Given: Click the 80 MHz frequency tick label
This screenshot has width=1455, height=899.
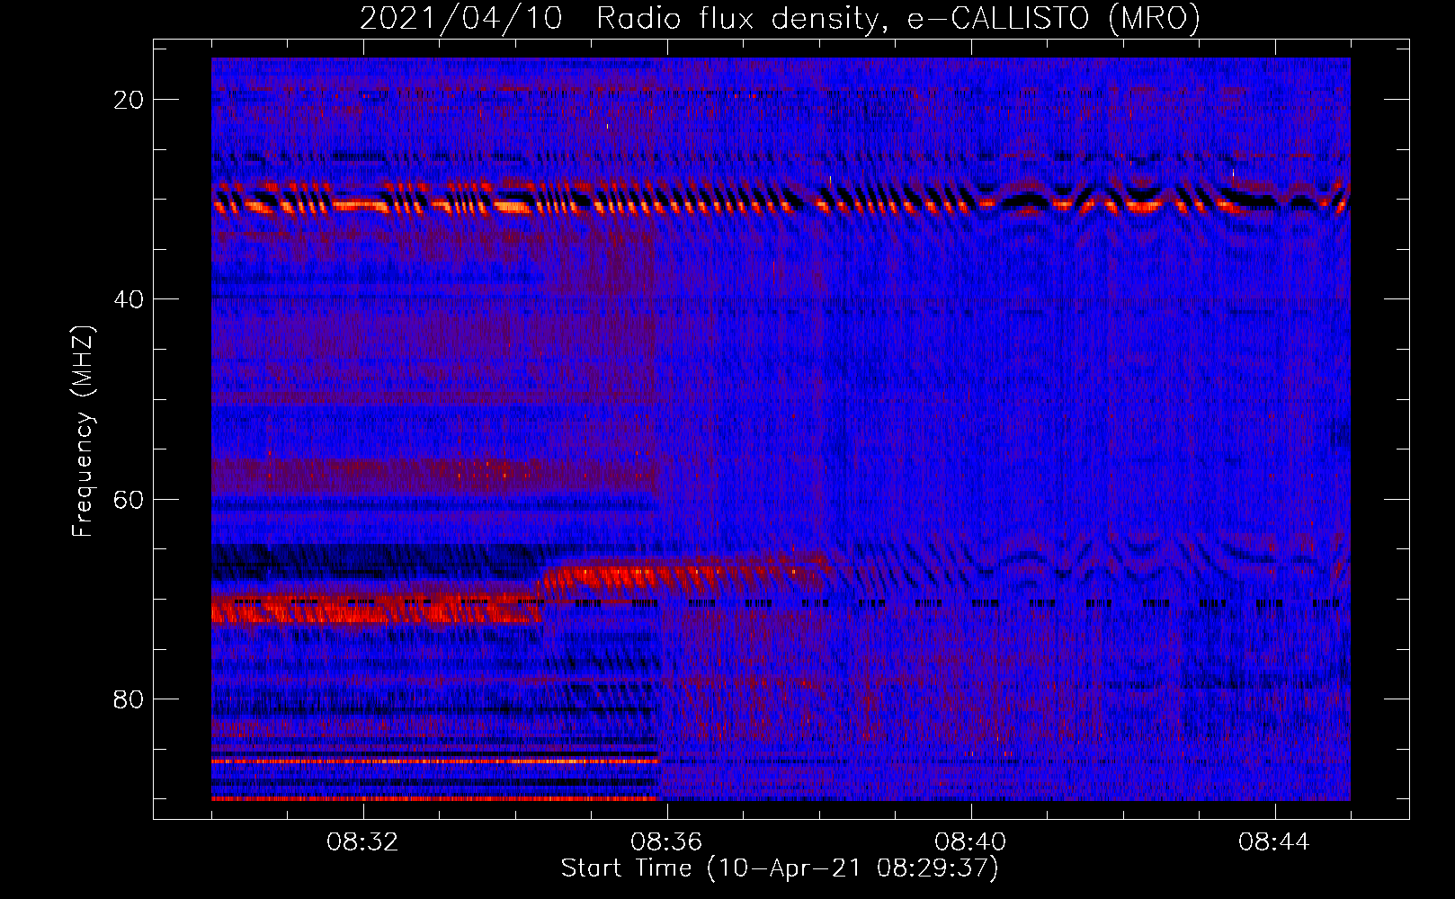Looking at the screenshot, I should click(129, 699).
